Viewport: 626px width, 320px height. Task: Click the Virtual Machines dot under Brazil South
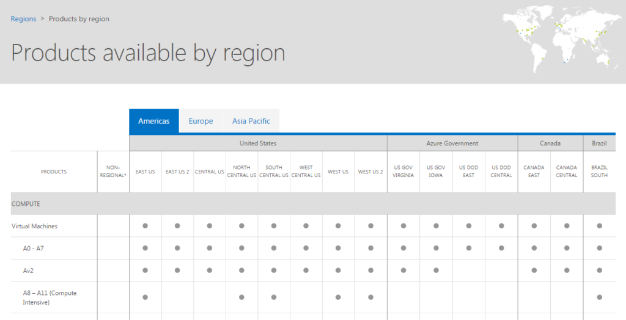coord(599,226)
